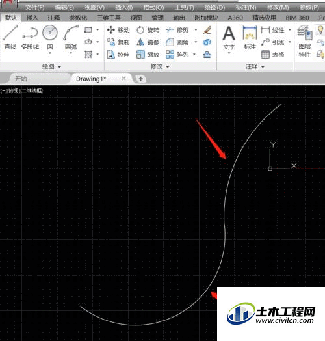The image size is (325, 341).
Task: Switch to the Output (输出) ribbon tab
Action: pos(179,18)
